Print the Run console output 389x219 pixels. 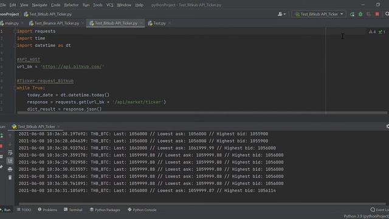coord(10,169)
